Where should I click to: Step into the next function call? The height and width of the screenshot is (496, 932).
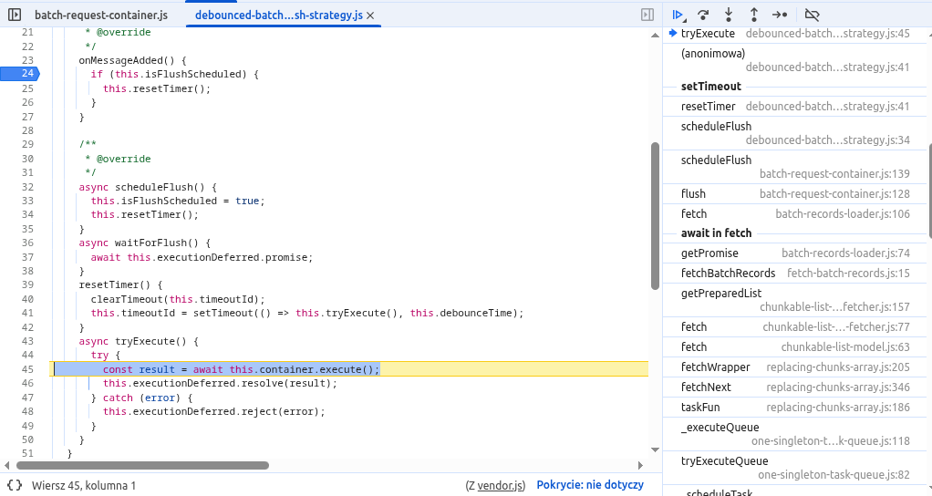tap(729, 15)
